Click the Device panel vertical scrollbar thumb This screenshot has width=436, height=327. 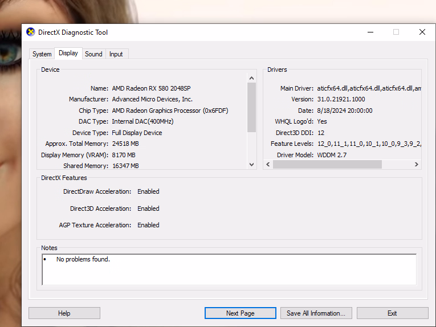point(252,108)
